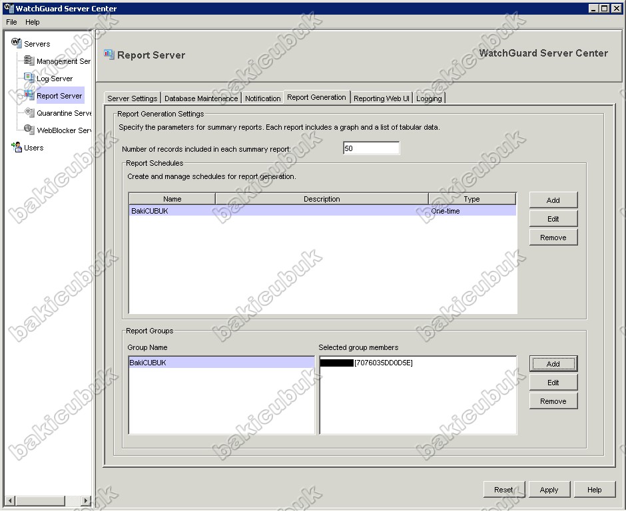The width and height of the screenshot is (626, 511).
Task: Open the Reporting Web UI tab
Action: 382,98
